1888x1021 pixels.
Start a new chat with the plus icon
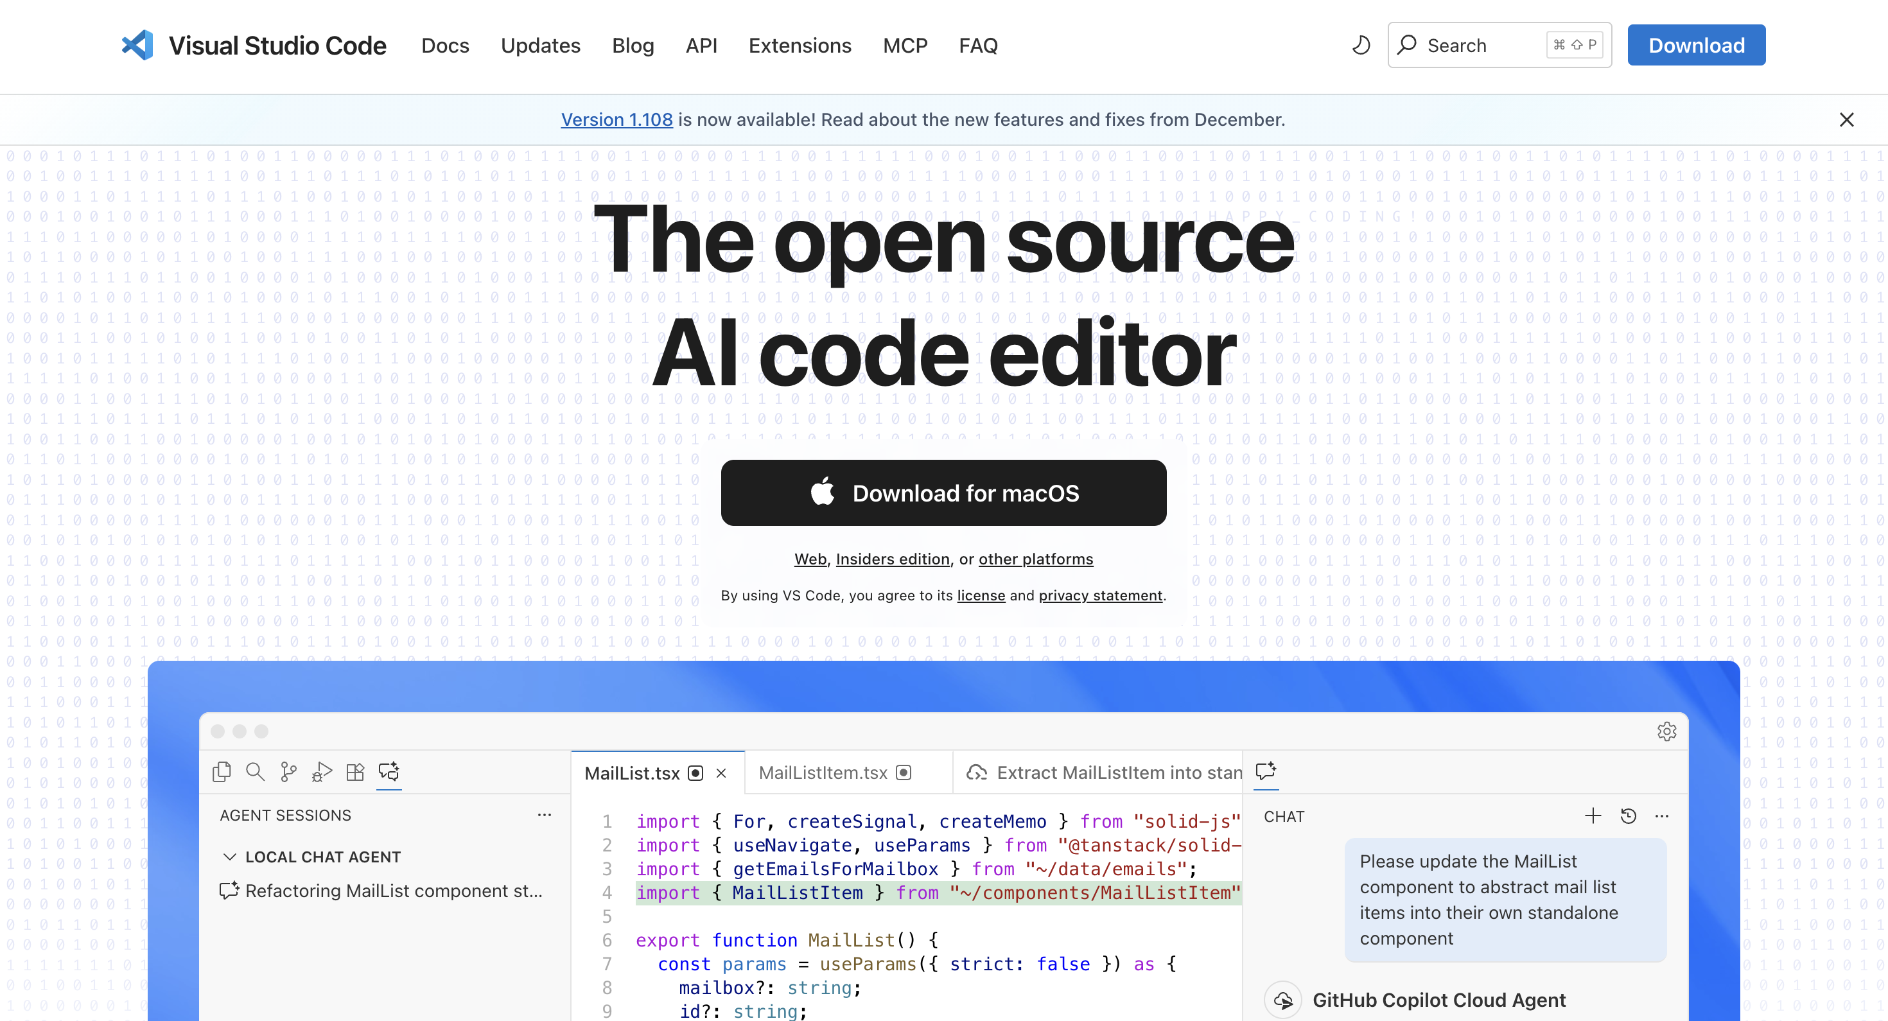1593,816
